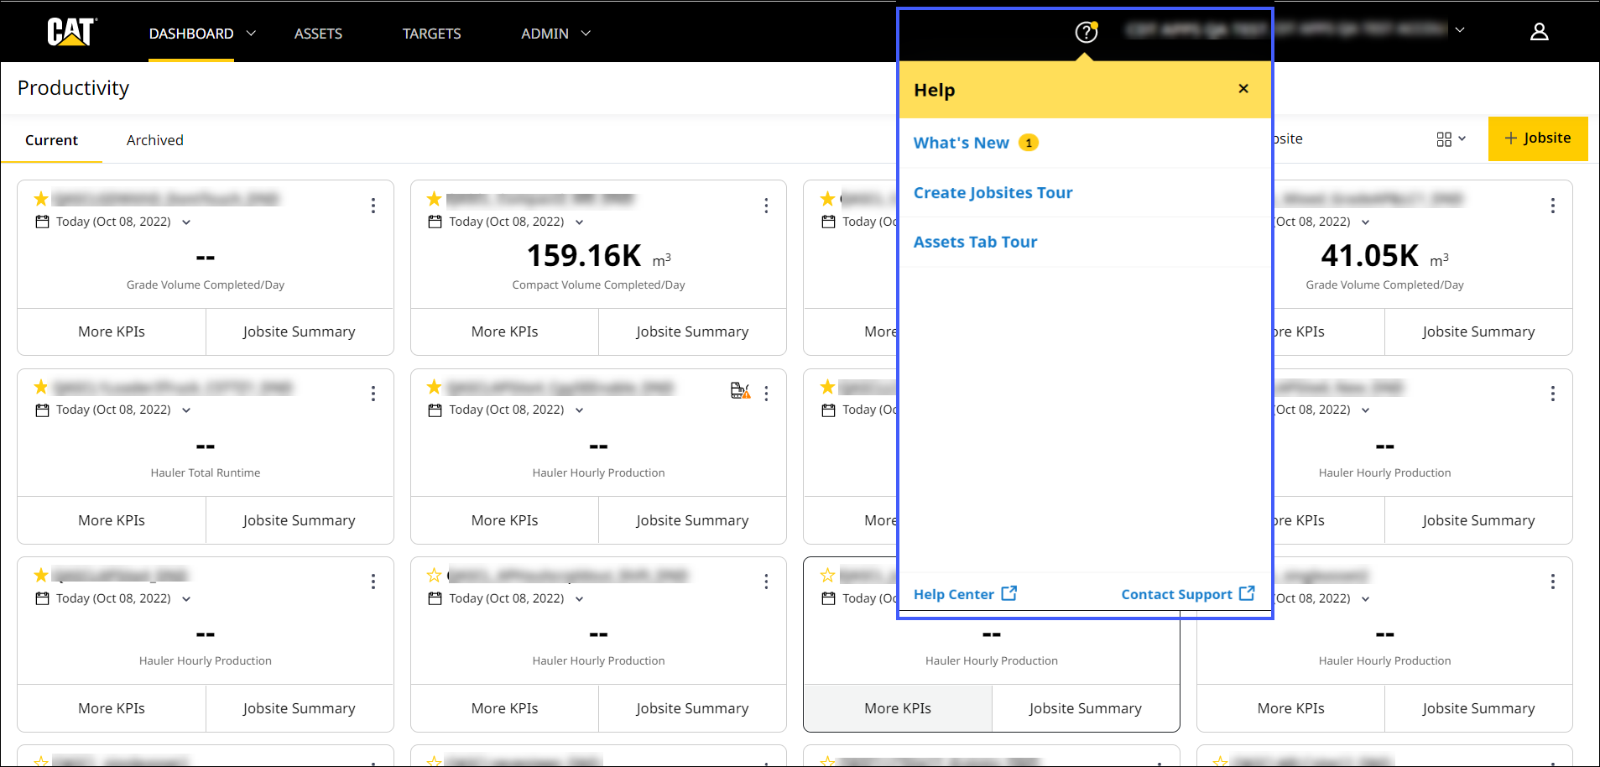Click the Productivity page heading

[x=73, y=88]
